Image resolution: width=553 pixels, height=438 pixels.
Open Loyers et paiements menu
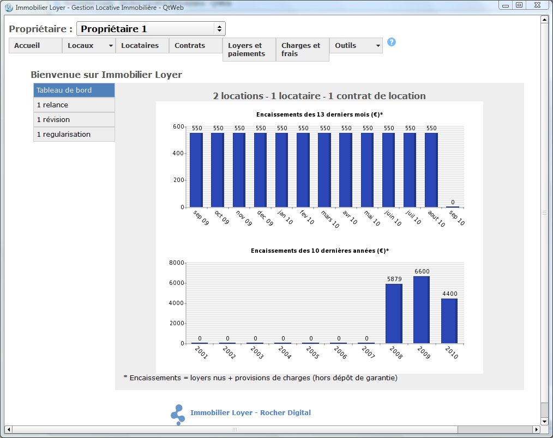click(249, 50)
